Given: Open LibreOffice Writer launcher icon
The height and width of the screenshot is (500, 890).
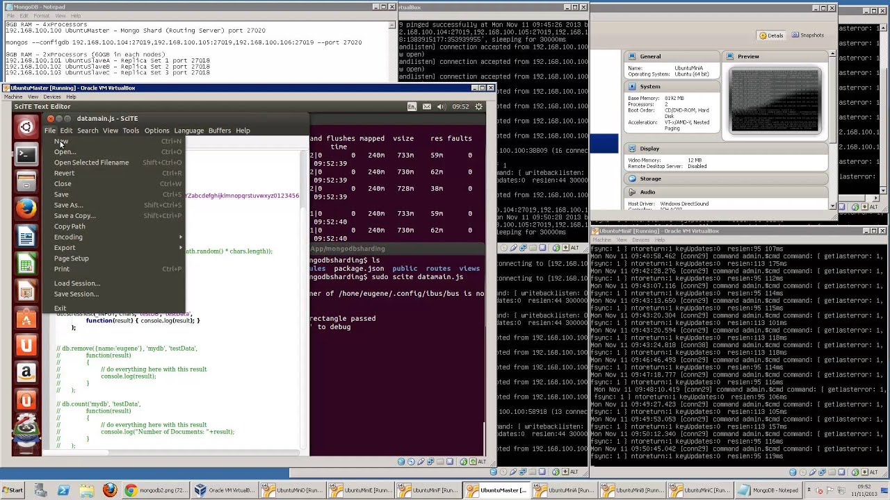Looking at the screenshot, I should point(26,237).
